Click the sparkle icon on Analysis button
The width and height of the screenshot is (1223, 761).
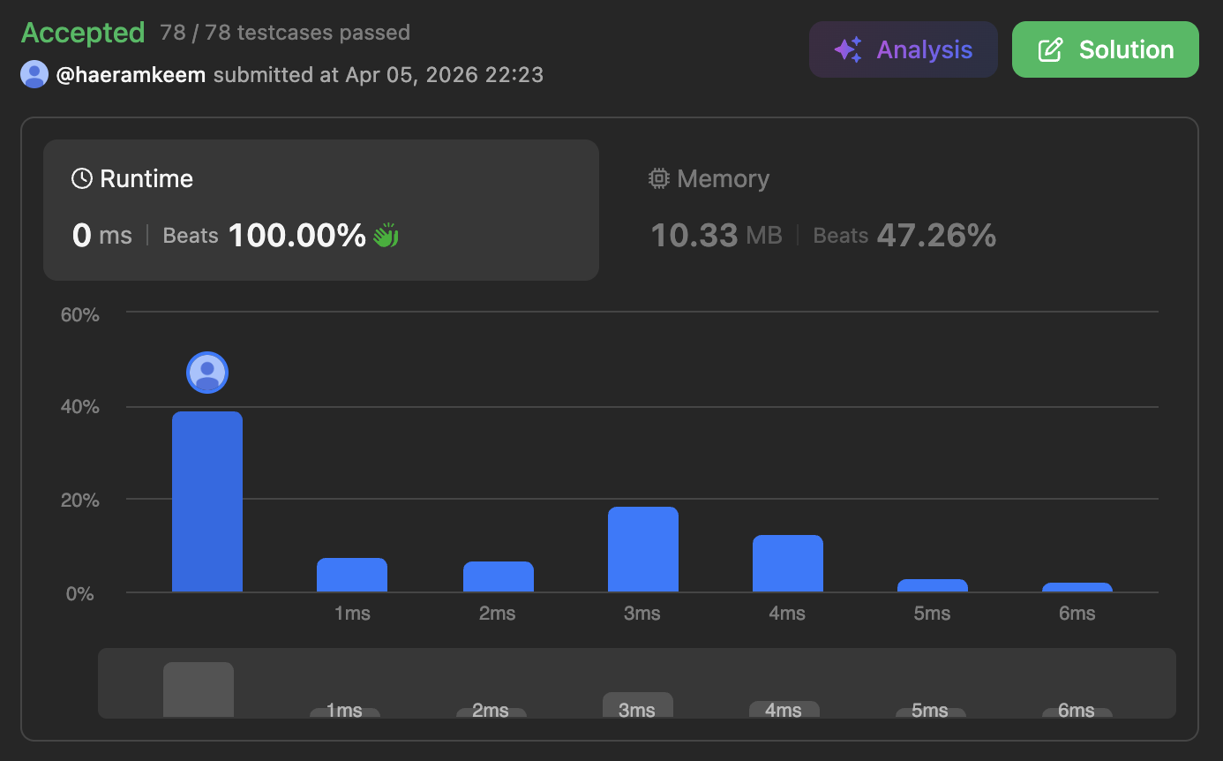(848, 50)
